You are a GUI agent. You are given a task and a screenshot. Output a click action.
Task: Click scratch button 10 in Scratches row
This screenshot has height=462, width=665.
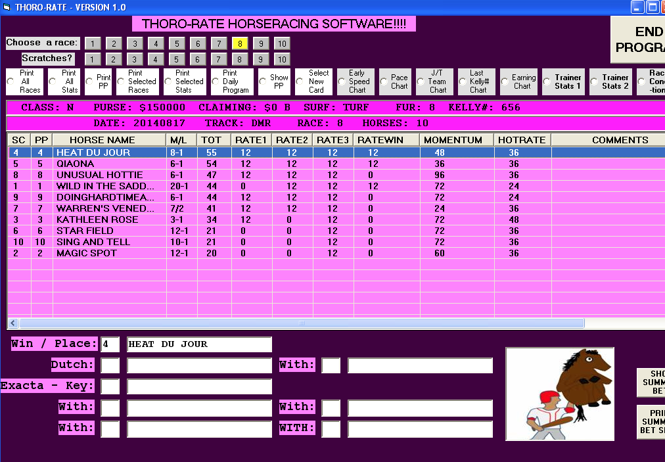point(282,59)
